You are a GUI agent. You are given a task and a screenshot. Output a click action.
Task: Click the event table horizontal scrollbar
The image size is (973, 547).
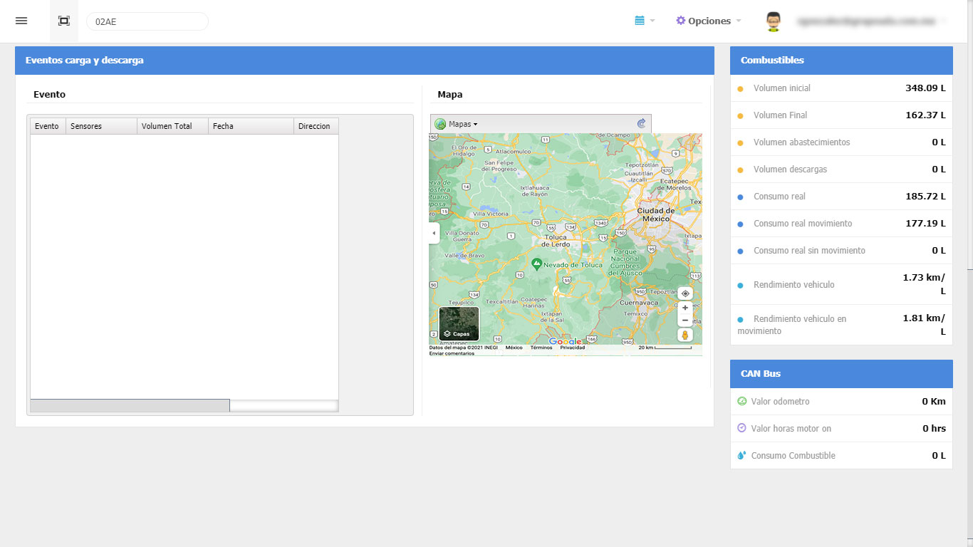[x=130, y=405]
